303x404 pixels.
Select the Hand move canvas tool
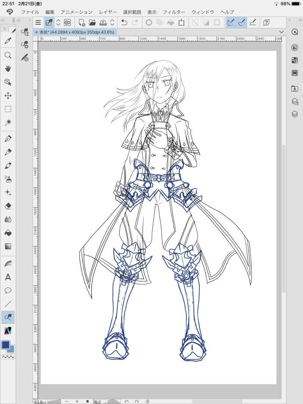point(8,69)
